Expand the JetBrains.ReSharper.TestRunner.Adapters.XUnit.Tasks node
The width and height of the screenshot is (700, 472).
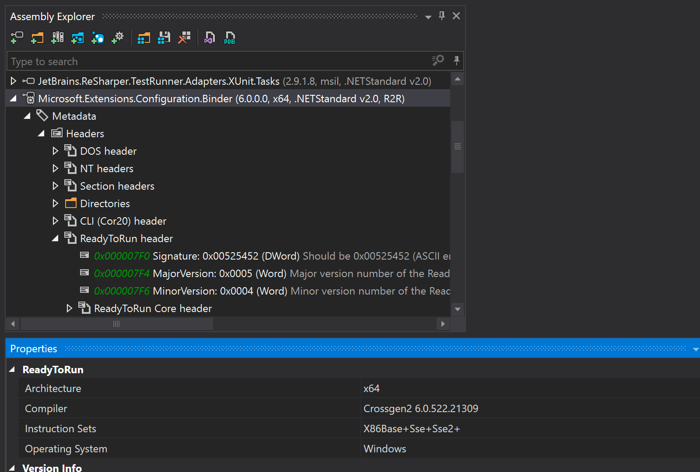pos(13,81)
